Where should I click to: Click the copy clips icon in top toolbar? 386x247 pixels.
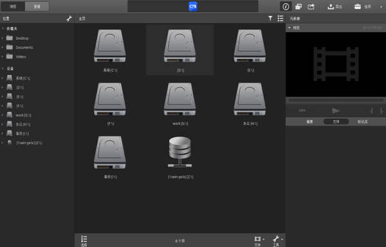[299, 6]
